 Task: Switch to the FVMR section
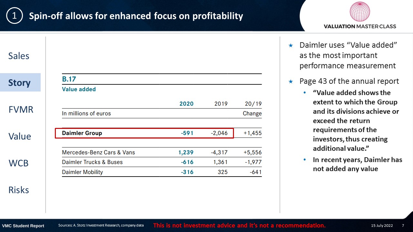click(x=21, y=110)
